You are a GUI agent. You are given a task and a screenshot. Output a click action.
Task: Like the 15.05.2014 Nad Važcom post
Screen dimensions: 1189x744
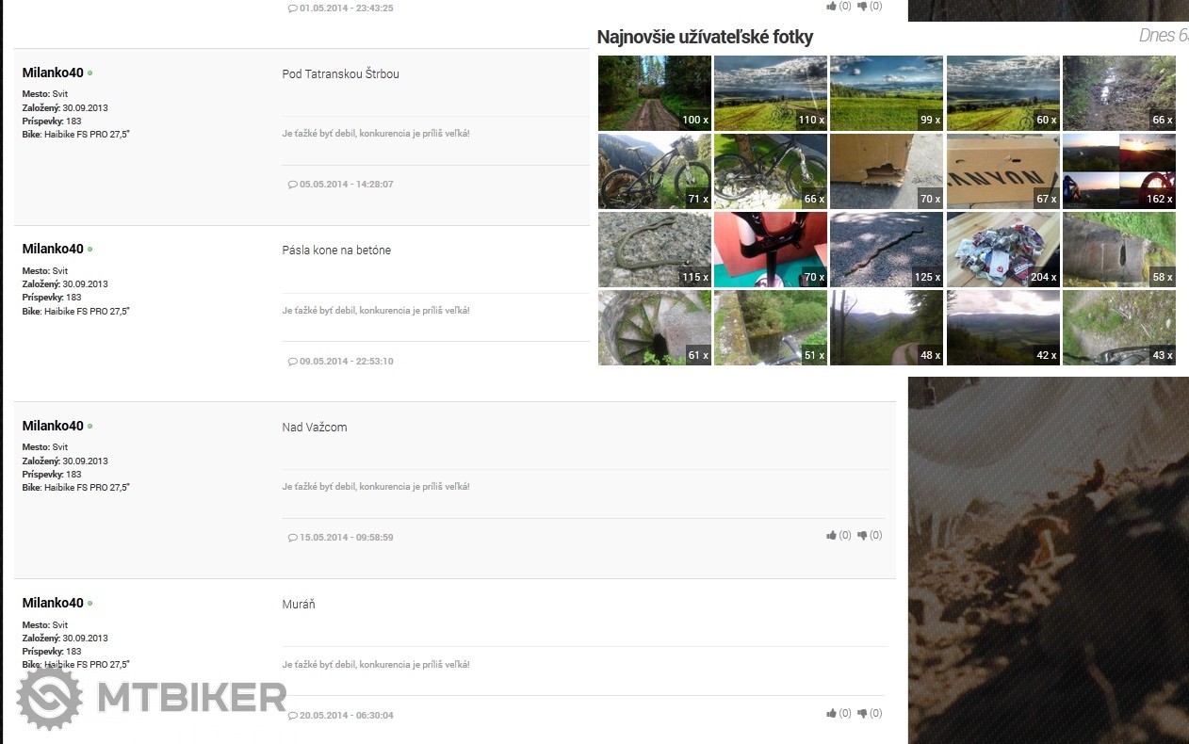coord(832,535)
